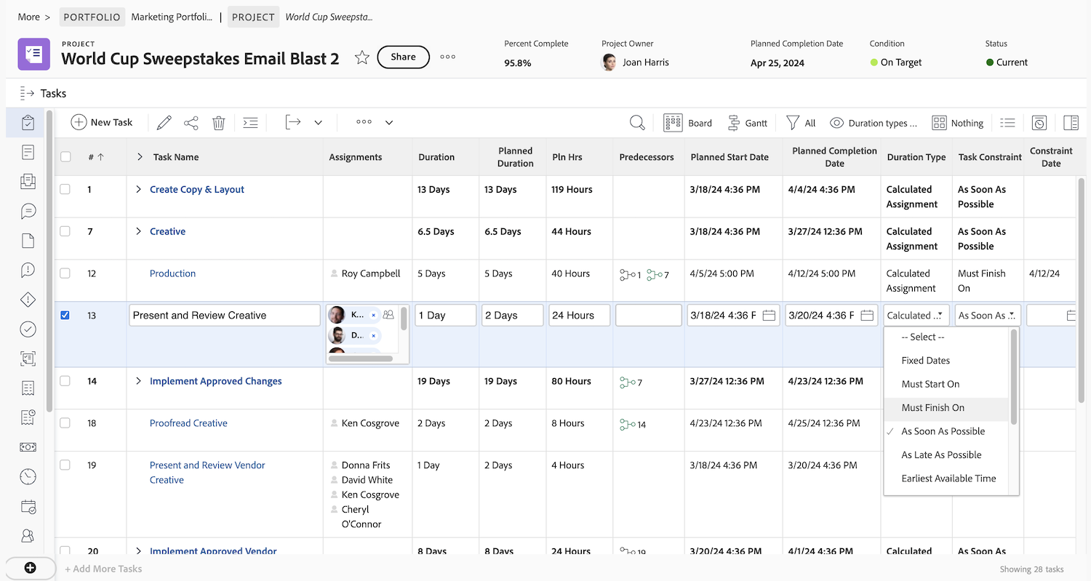Click the Share button
The height and width of the screenshot is (581, 1091).
pyautogui.click(x=403, y=57)
